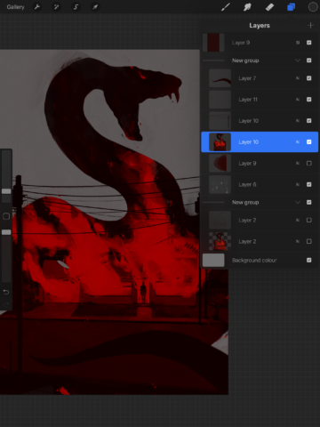
Task: Return to Gallery
Action: click(x=15, y=7)
